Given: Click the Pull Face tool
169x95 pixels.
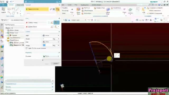Looking at the screenshot, I should coord(86,8).
